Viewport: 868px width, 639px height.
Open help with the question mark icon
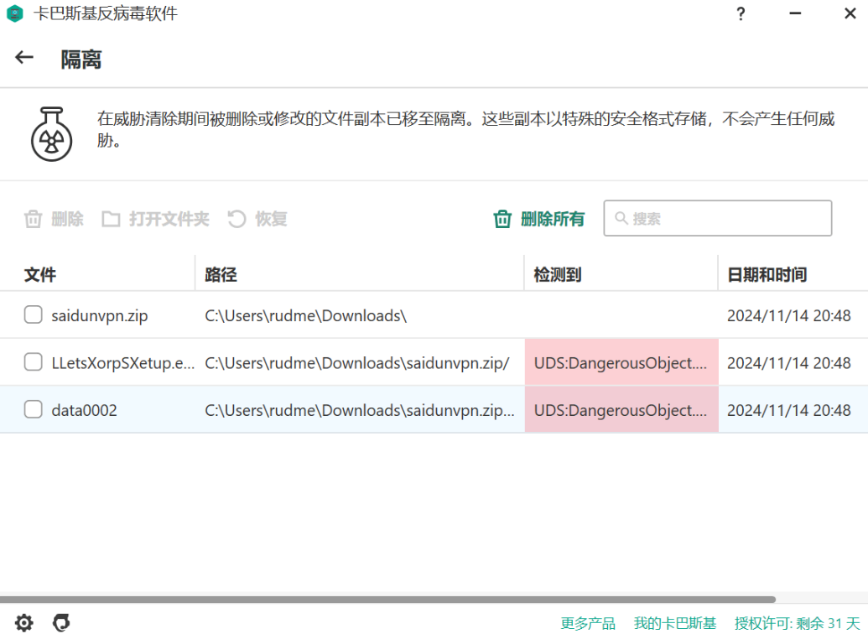741,14
